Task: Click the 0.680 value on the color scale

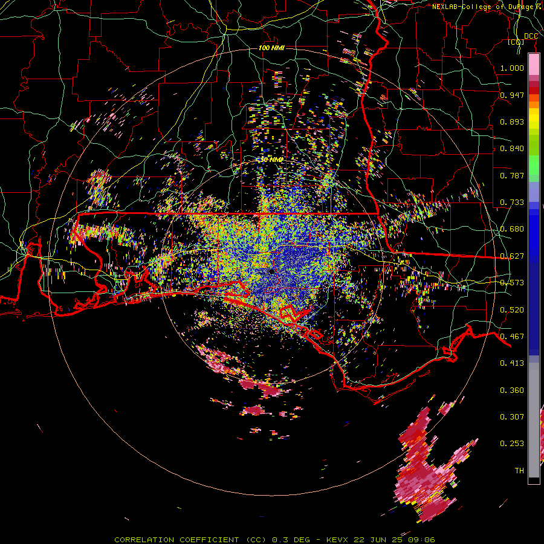Action: [x=512, y=229]
